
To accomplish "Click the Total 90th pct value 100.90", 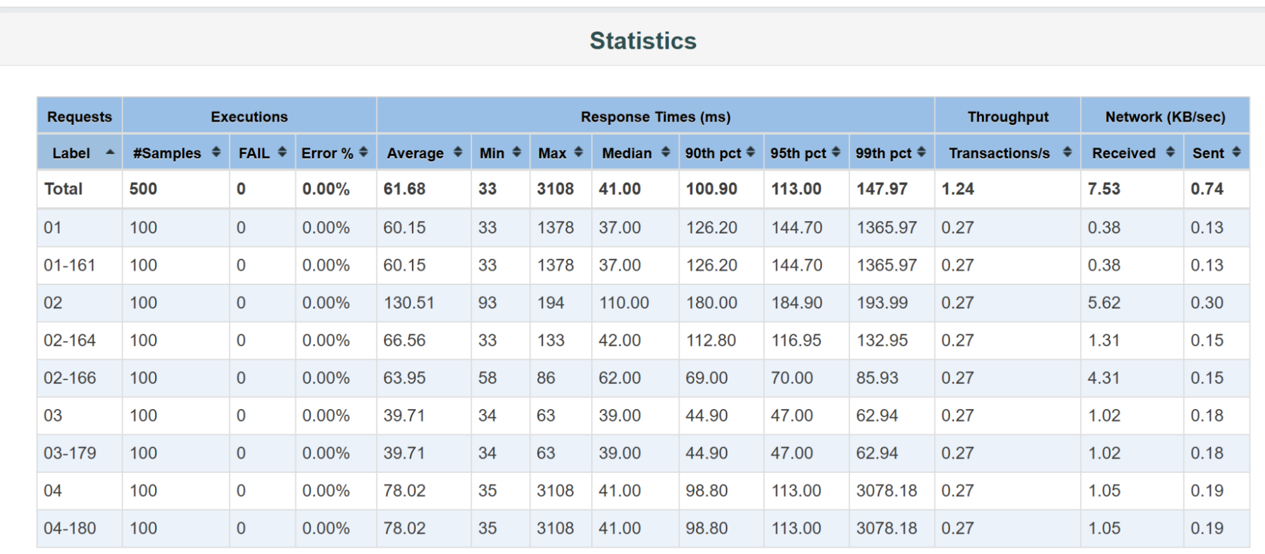I will 711,189.
